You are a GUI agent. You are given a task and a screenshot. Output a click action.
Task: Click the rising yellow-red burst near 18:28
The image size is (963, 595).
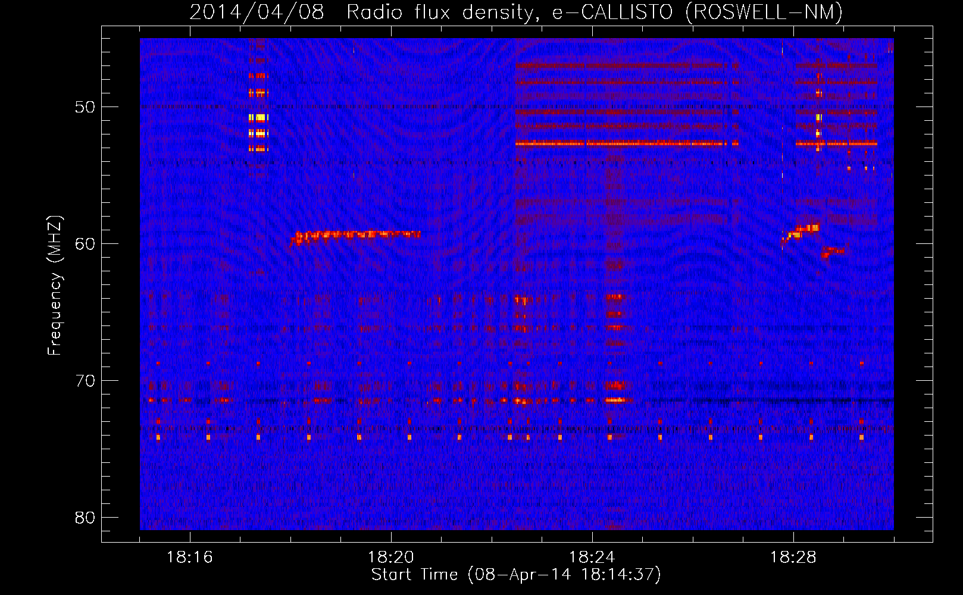[801, 231]
